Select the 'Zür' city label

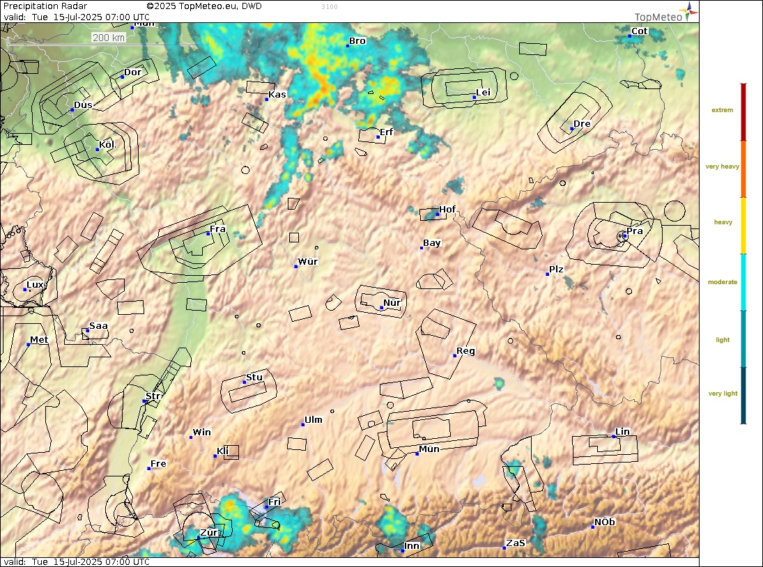pos(209,533)
